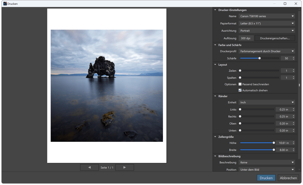This screenshot has height=185, width=303.
Task: Click the Links margin stepper arrows
Action: pyautogui.click(x=293, y=109)
